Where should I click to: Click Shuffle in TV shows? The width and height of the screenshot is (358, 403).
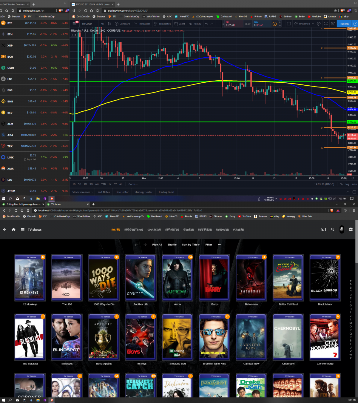(172, 244)
